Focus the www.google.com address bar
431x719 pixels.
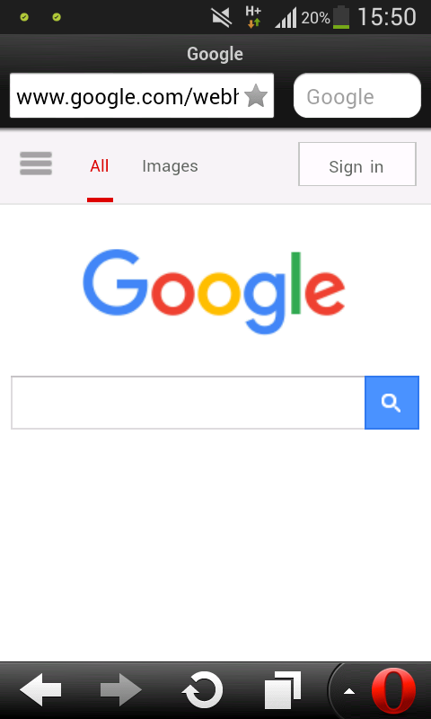[128, 96]
